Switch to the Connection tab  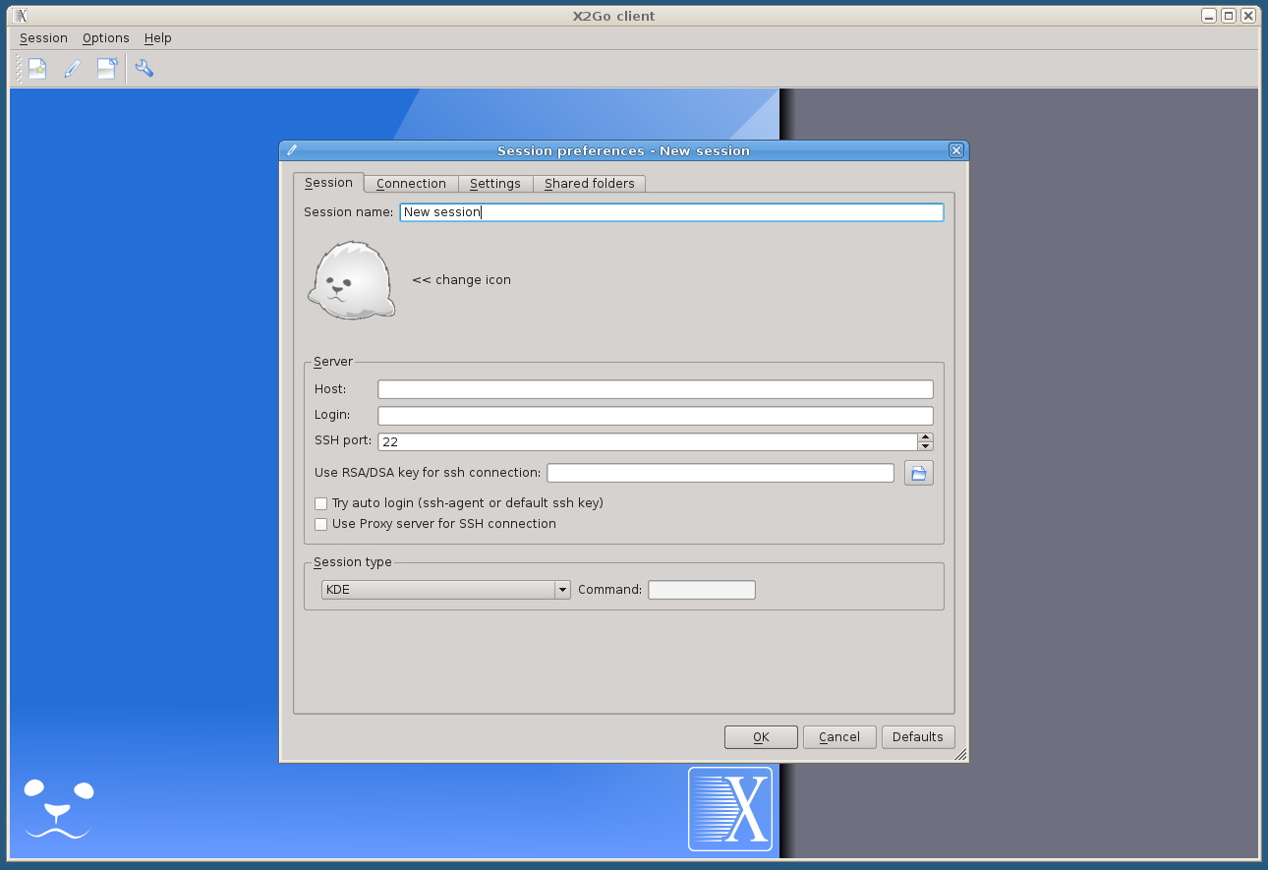click(x=411, y=184)
